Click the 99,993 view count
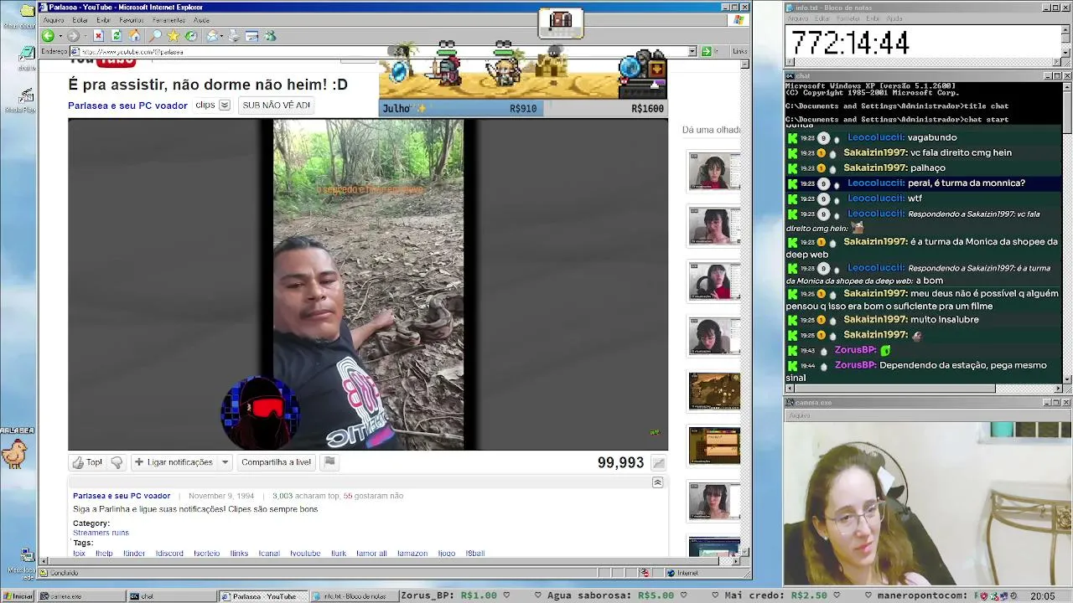This screenshot has width=1073, height=603. pos(620,462)
